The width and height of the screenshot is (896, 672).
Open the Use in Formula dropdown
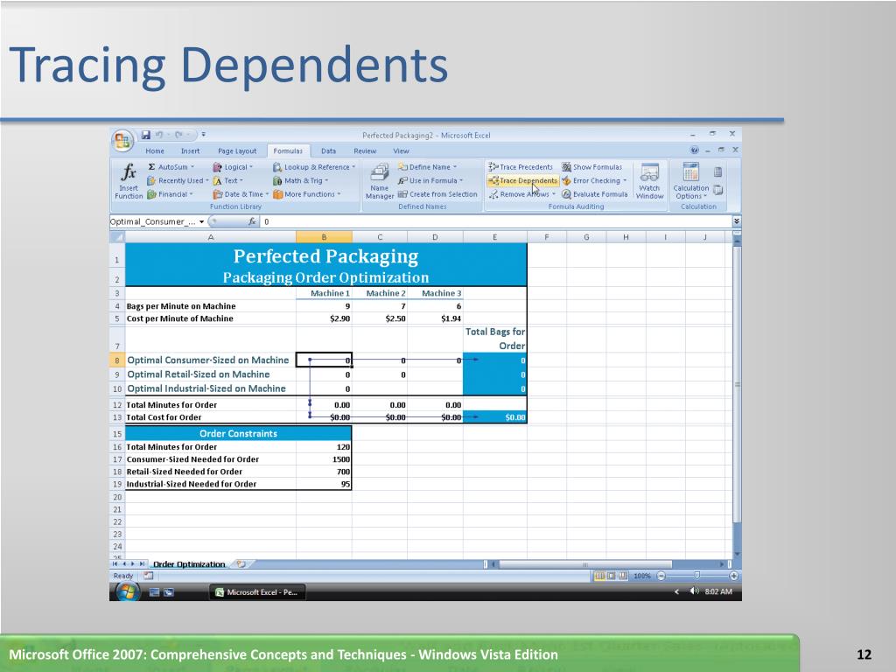tap(430, 180)
